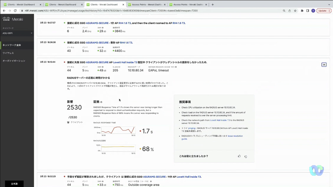
Task: Click SNR info icon in failed connection event
Action: (102, 67)
